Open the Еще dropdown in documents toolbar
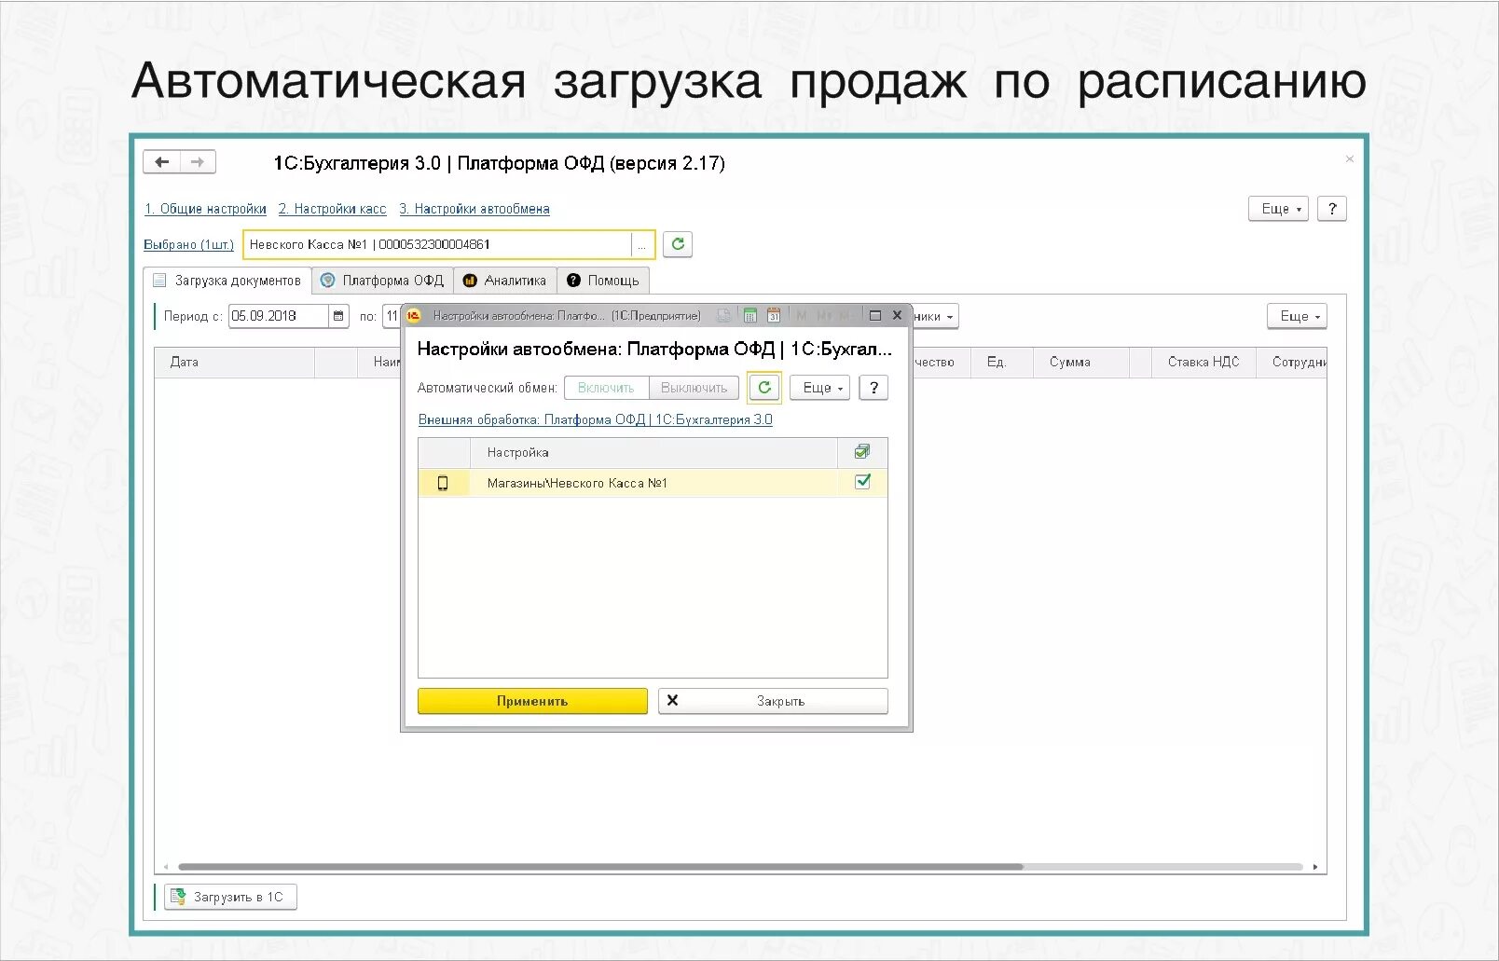 [x=1297, y=316]
